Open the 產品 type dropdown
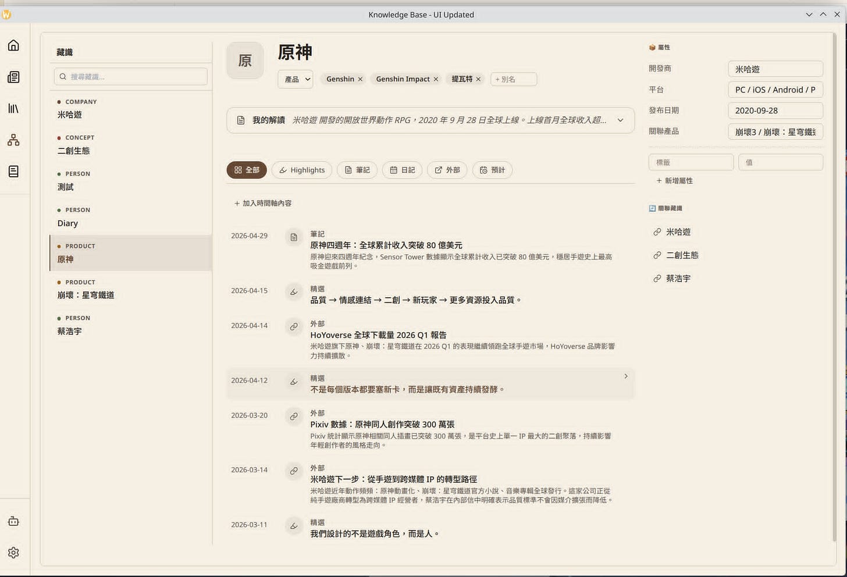 click(x=296, y=79)
